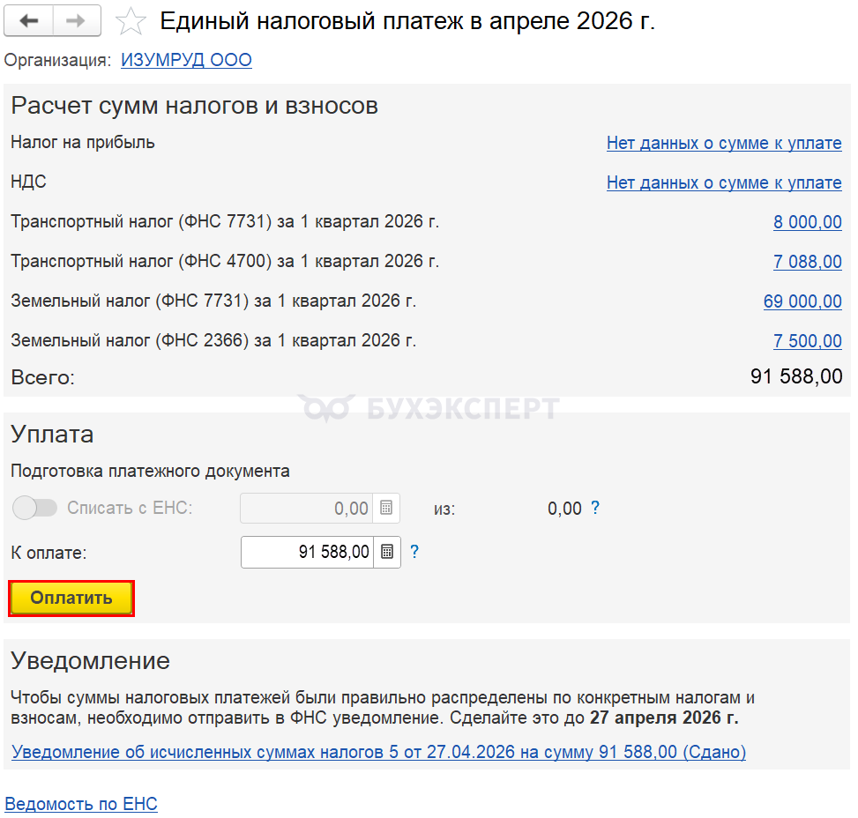This screenshot has height=818, width=858.
Task: Click the forward navigation arrow
Action: point(77,20)
